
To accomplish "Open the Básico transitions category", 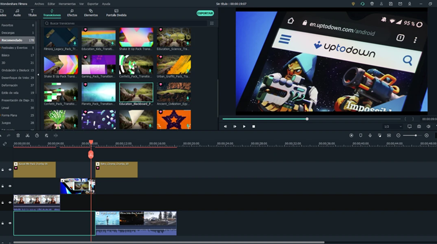I will coord(17,55).
